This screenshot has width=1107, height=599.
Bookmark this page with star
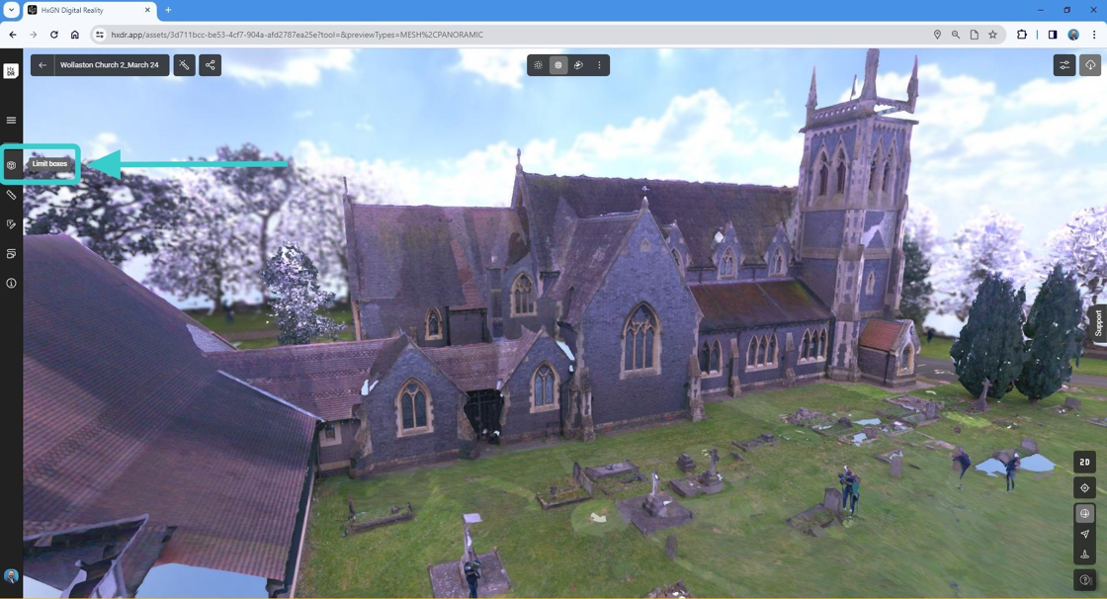[992, 35]
